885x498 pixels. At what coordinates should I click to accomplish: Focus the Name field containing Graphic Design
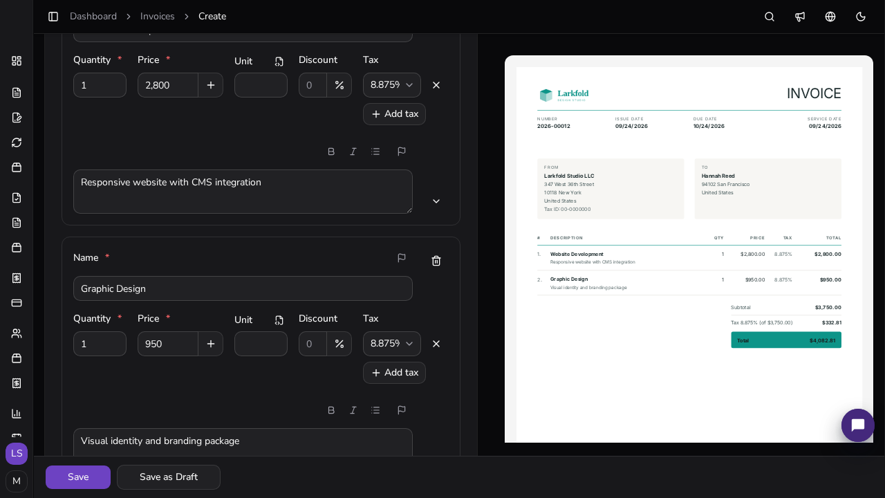243,288
